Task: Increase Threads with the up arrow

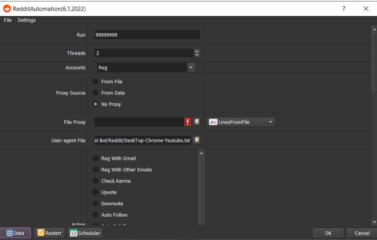Action: 197,51
